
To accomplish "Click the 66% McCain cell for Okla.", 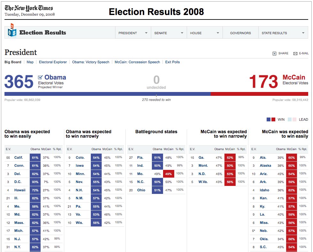I will pyautogui.click(x=292, y=239).
